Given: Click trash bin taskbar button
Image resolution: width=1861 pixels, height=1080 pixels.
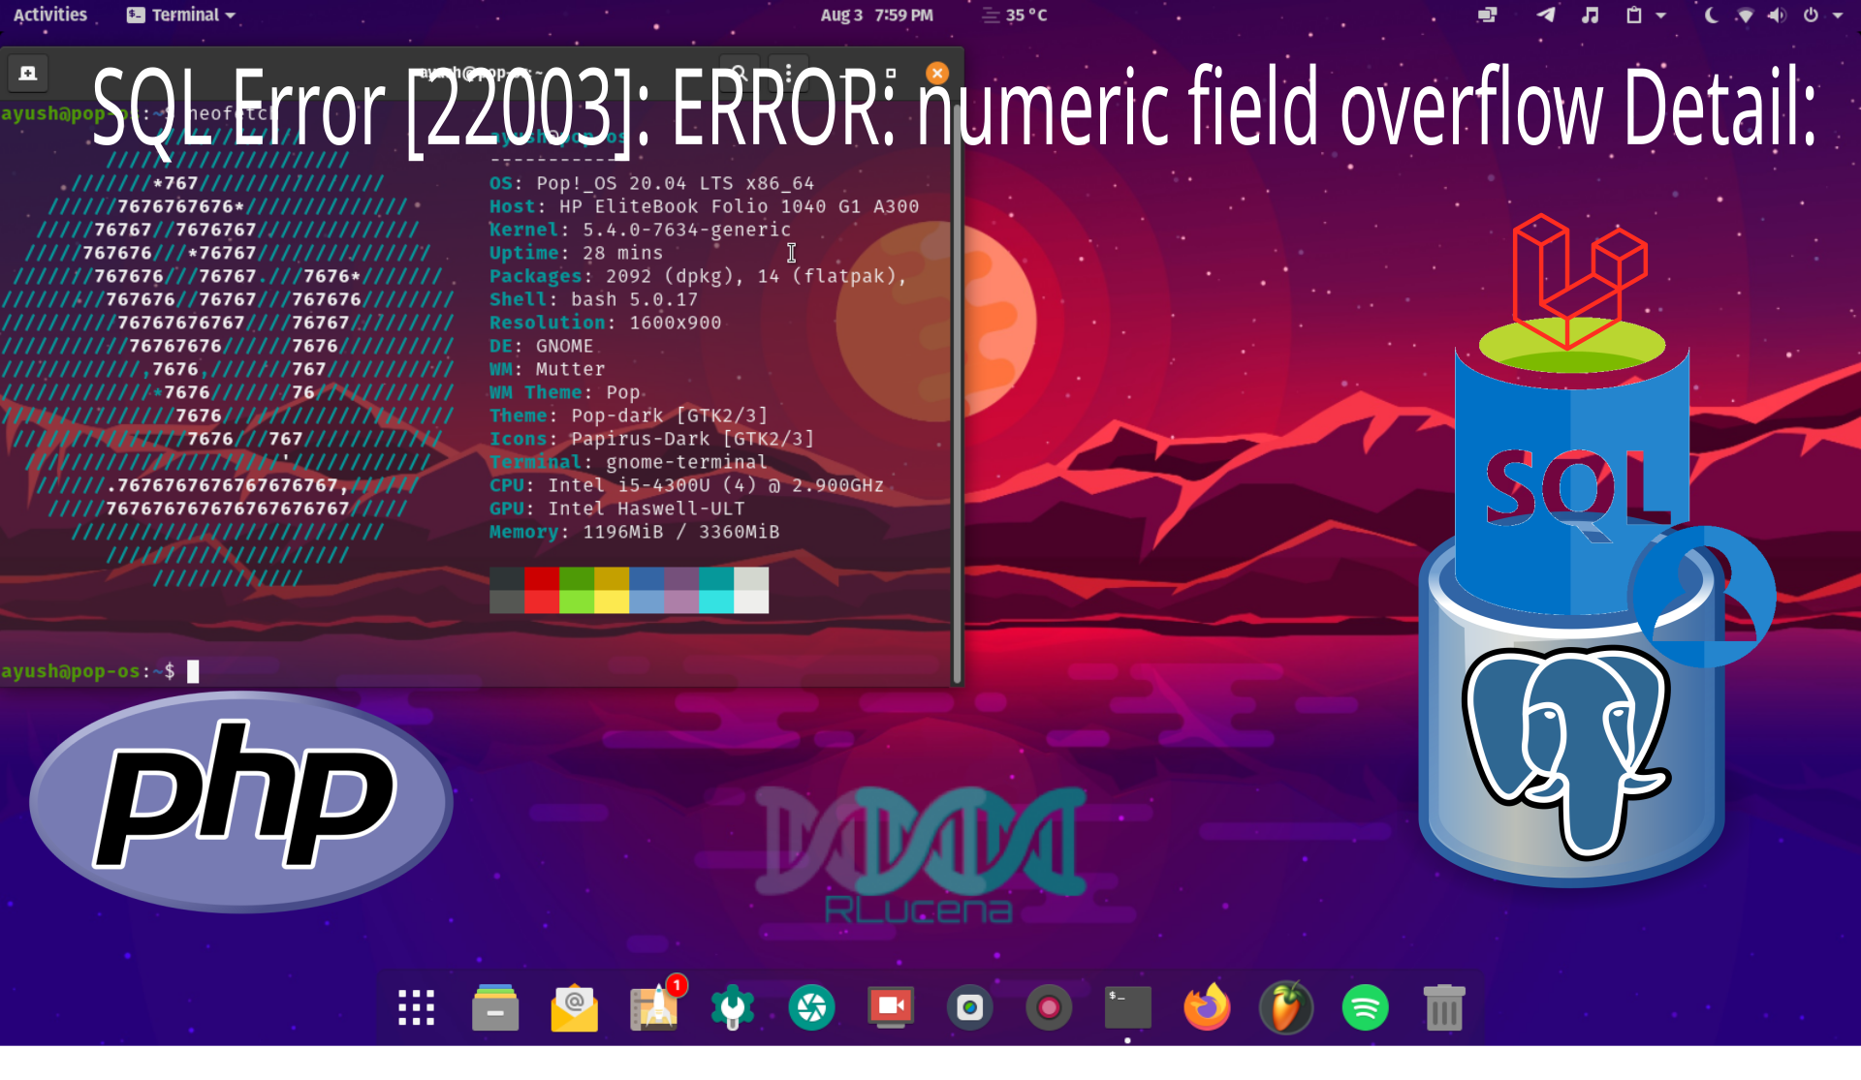Looking at the screenshot, I should pos(1444,1006).
